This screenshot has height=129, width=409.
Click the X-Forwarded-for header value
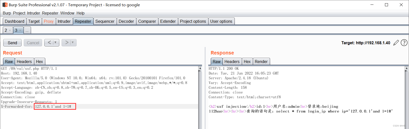(x=53, y=106)
